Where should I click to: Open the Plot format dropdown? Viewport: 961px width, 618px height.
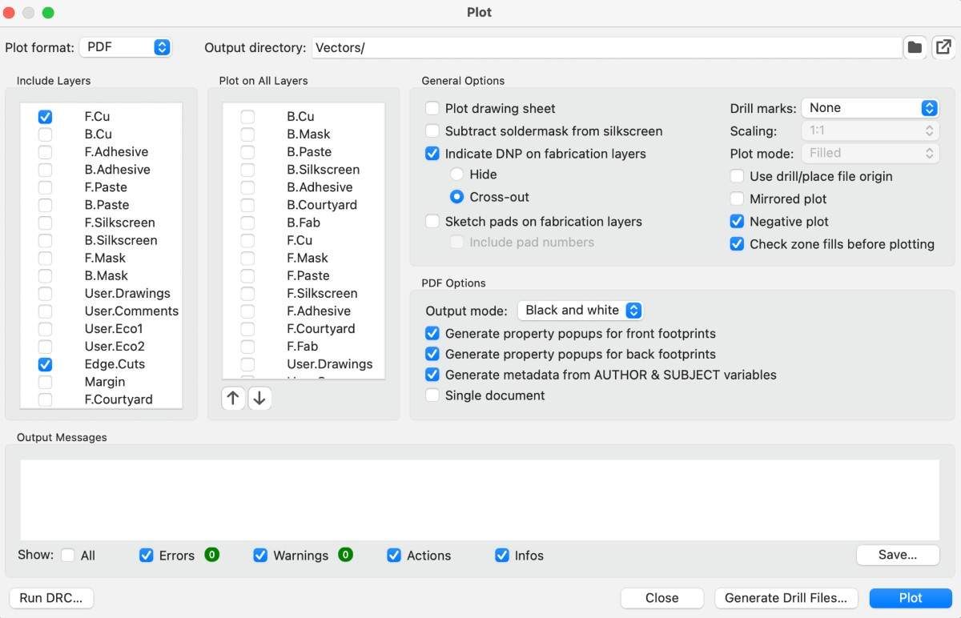pyautogui.click(x=126, y=47)
